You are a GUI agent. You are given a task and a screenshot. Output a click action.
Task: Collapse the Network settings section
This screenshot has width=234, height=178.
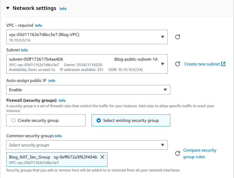[8, 8]
